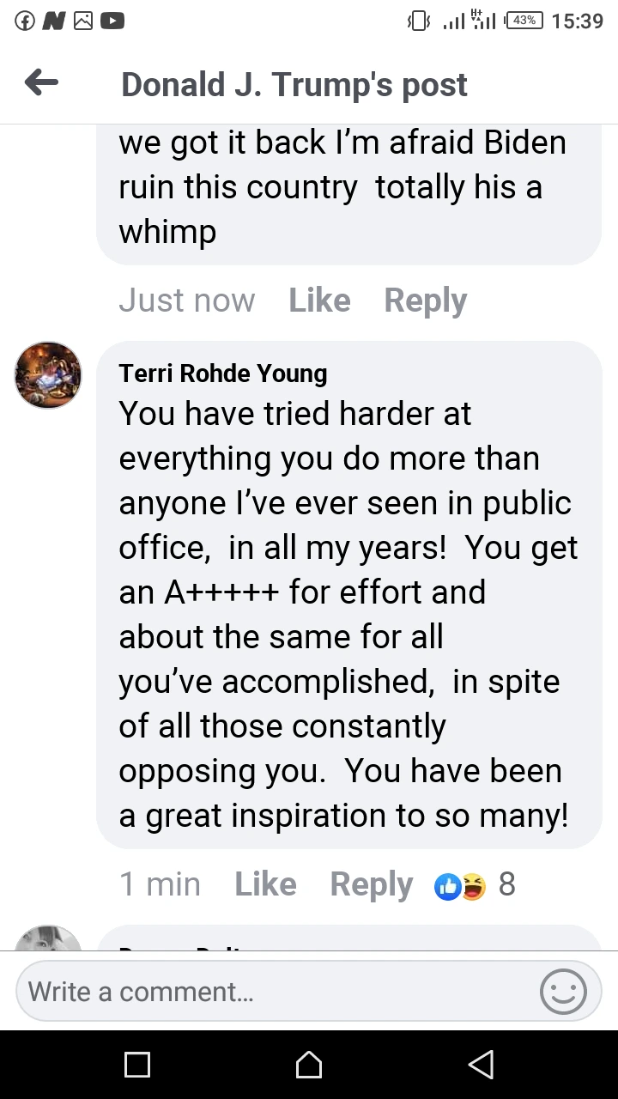Viewport: 618px width, 1099px height.
Task: Tap the battery percentage indicator
Action: click(x=524, y=21)
